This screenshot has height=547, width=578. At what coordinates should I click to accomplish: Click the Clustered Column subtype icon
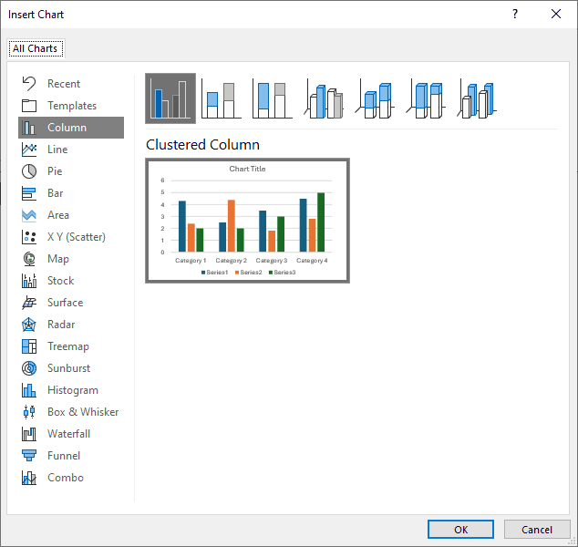pyautogui.click(x=170, y=98)
